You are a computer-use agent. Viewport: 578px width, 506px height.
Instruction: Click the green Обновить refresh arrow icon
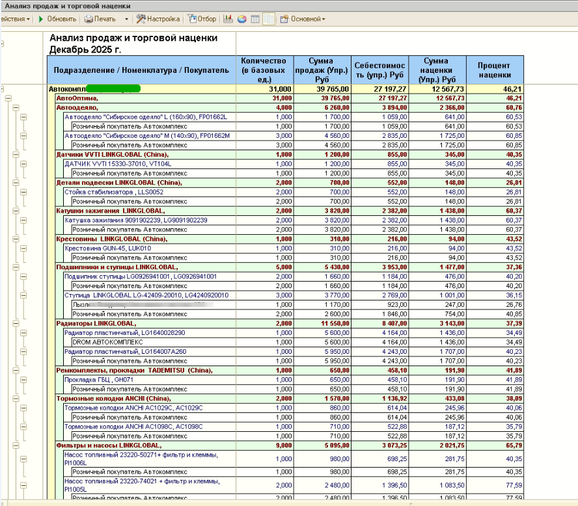click(41, 19)
